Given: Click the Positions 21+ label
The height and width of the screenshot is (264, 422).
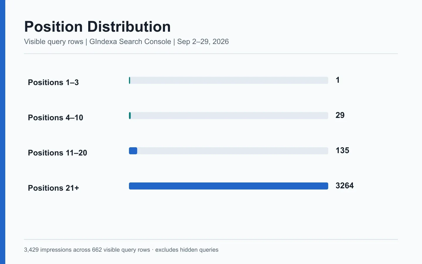Looking at the screenshot, I should click(x=54, y=188).
